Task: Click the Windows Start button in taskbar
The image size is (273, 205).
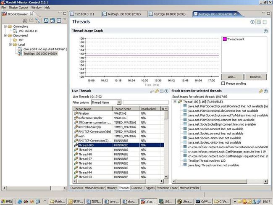Action: click(x=7, y=202)
